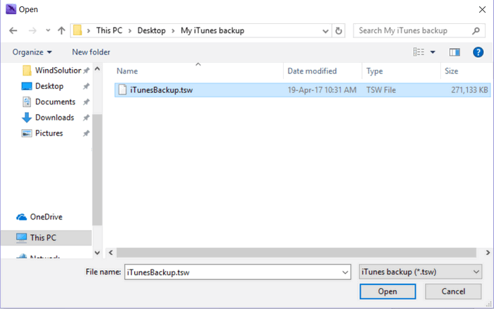Viewport: 494px width, 309px height.
Task: Sort files by the Name column
Action: click(127, 71)
